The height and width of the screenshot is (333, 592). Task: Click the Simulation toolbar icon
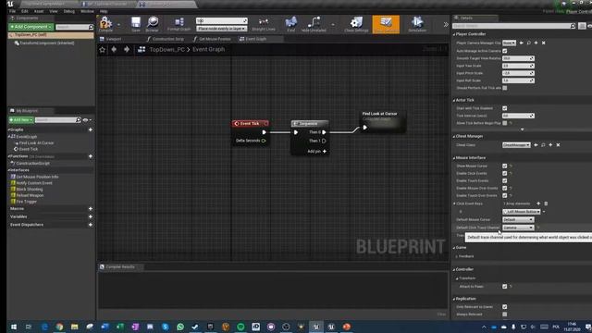pyautogui.click(x=417, y=24)
